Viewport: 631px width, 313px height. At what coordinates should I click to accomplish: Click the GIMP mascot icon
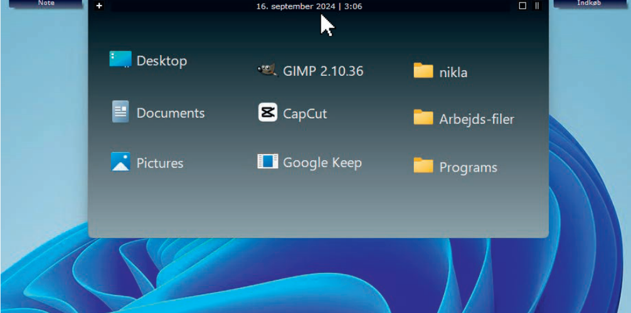pyautogui.click(x=267, y=70)
